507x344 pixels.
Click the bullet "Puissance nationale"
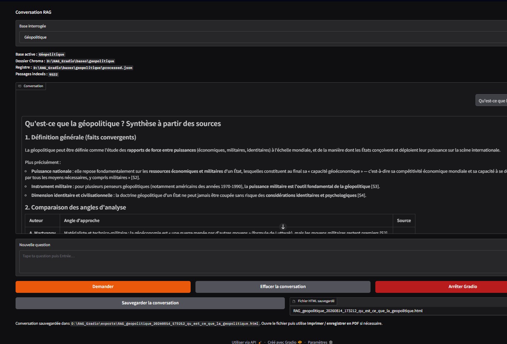[x=52, y=171]
